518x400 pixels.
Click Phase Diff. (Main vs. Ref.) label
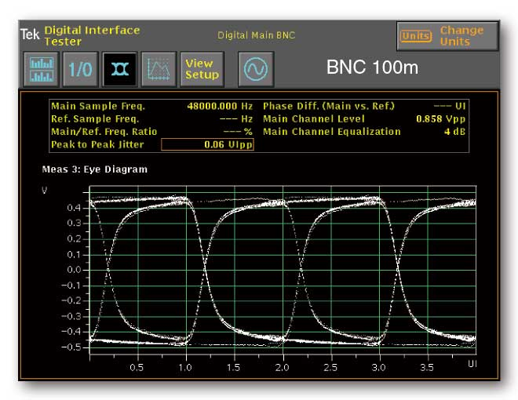coord(329,106)
